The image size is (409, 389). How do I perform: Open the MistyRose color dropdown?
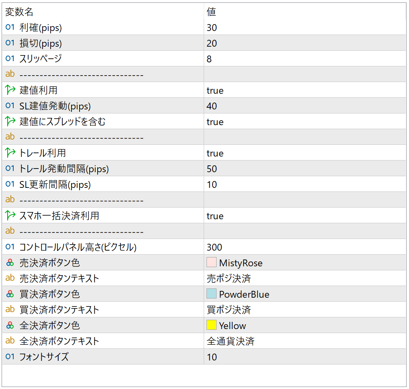(x=240, y=263)
